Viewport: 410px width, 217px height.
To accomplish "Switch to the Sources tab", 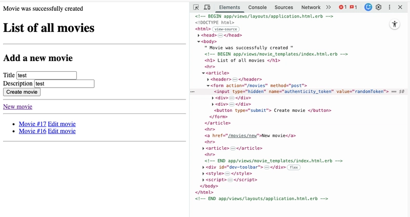I will [x=284, y=7].
